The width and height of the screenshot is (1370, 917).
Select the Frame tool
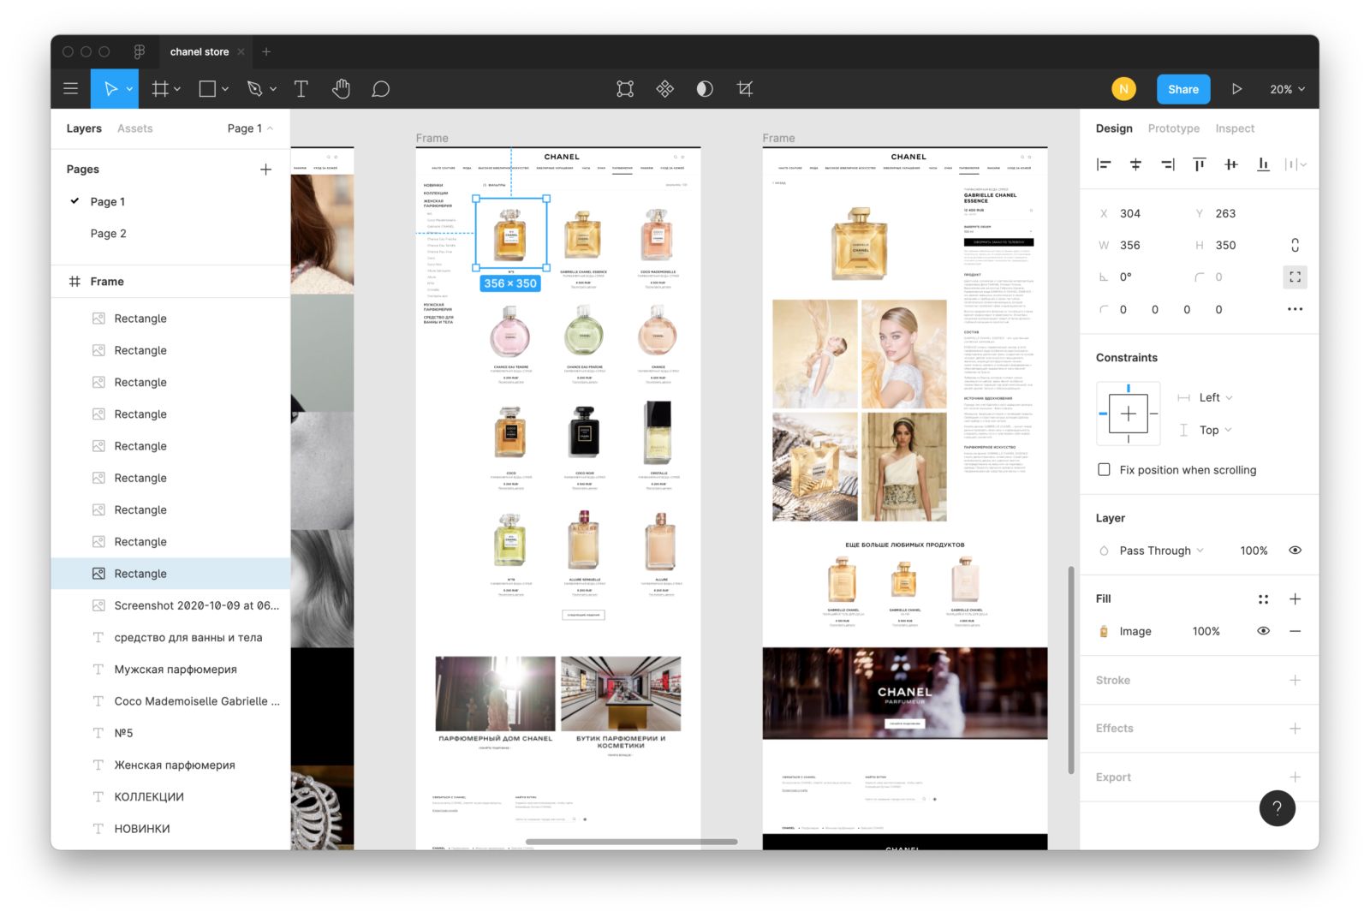tap(160, 89)
